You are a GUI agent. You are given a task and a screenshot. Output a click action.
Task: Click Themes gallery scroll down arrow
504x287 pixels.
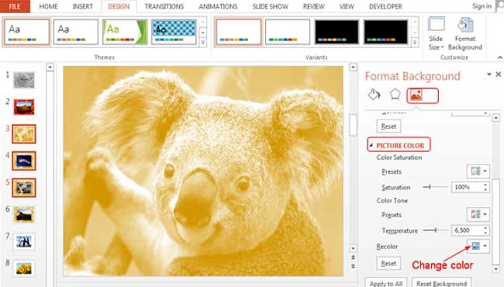coord(202,33)
